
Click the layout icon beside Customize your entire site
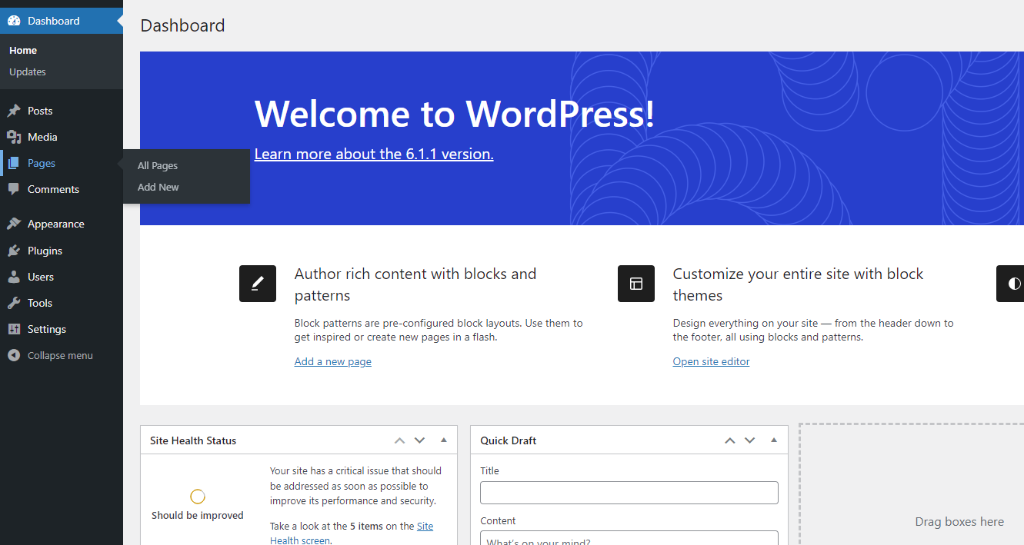pos(636,284)
